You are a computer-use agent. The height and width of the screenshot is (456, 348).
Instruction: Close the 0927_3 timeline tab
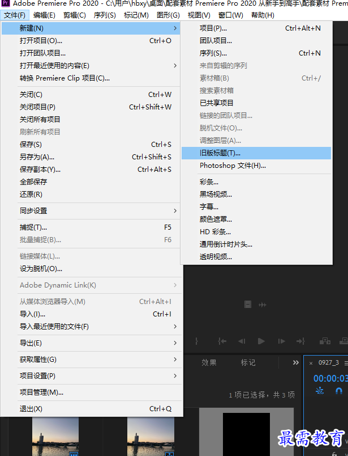(x=311, y=363)
